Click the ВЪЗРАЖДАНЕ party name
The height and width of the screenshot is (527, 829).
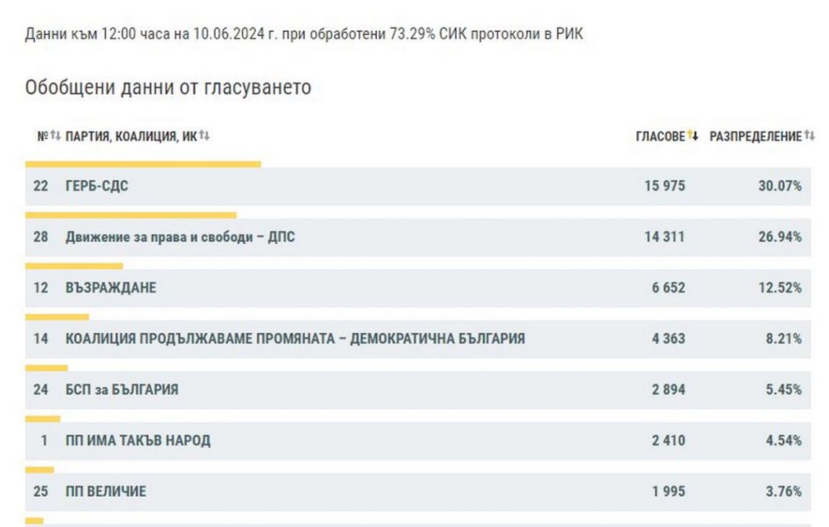click(110, 288)
